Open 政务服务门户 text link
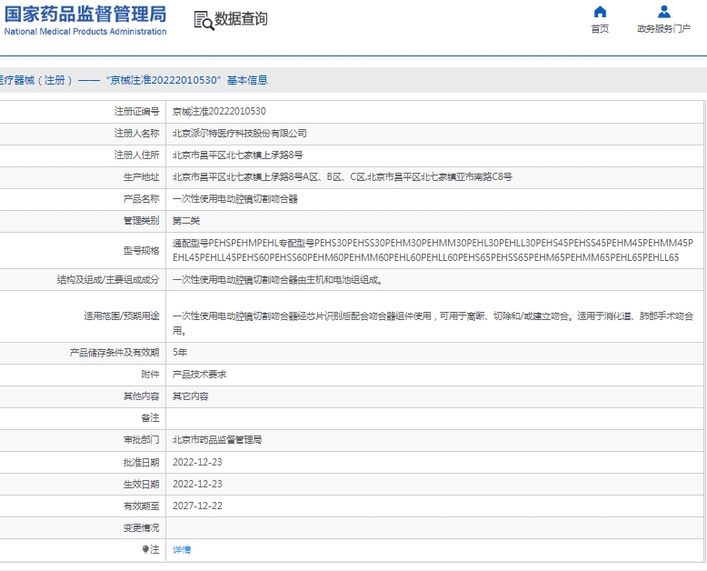Viewport: 707px width, 571px height. 663,29
